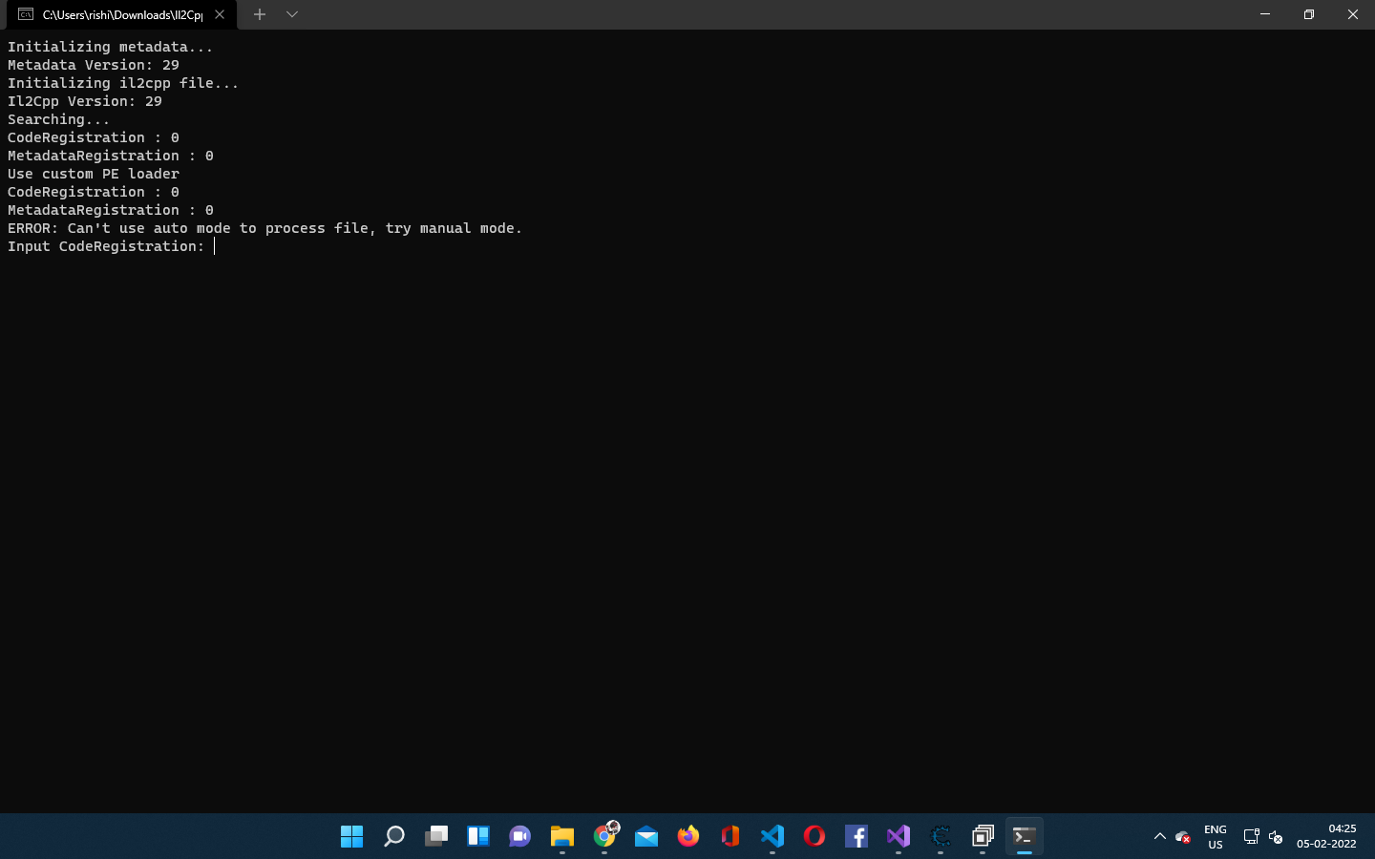Launch Firefox from the taskbar
The width and height of the screenshot is (1375, 859).
[688, 837]
